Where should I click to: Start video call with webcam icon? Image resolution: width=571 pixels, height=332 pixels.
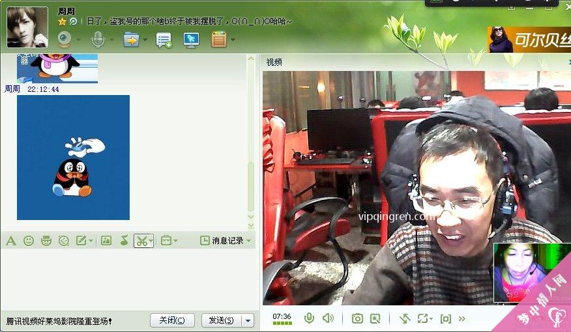[65, 39]
